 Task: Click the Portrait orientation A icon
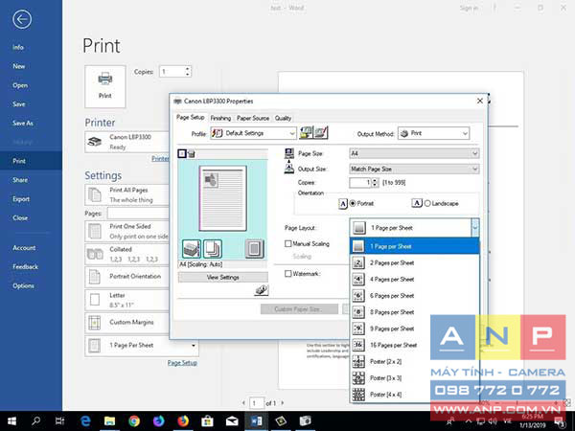(x=342, y=203)
